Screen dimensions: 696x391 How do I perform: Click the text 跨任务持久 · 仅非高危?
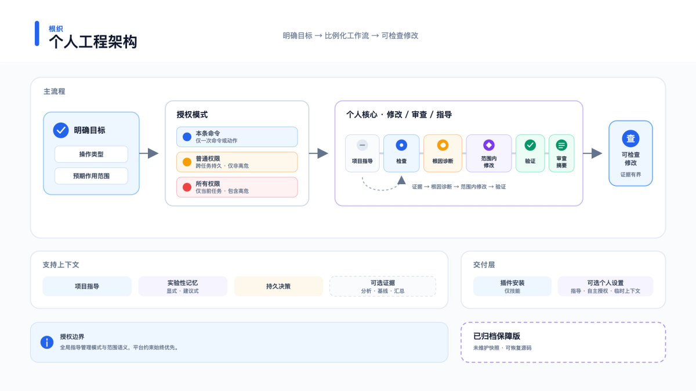(x=222, y=166)
